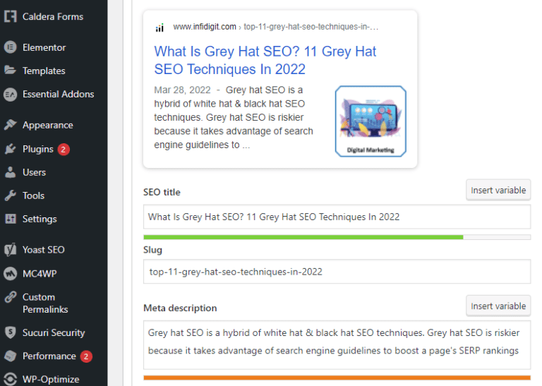
Task: Insert variable into SEO title
Action: click(498, 190)
